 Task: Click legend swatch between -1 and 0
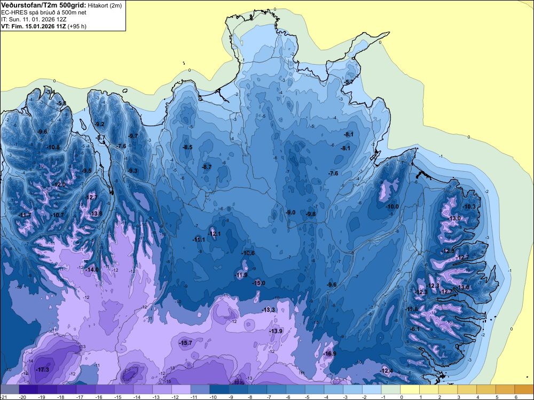(x=391, y=389)
